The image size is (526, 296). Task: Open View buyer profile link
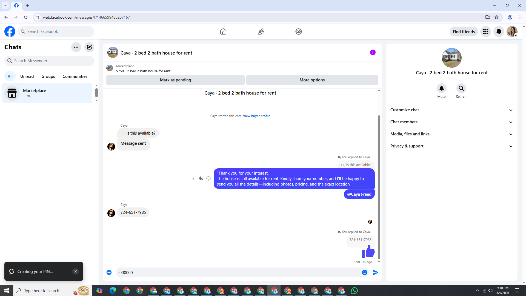(x=256, y=116)
